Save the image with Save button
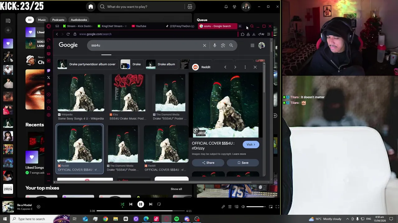 click(x=243, y=163)
